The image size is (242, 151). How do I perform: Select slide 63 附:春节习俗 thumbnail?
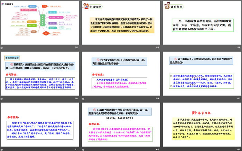tap(202, 124)
